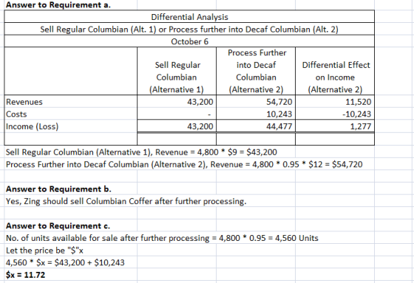414x283 pixels.
Task: Click the 'Income (Loss)' row label
Action: [33, 126]
